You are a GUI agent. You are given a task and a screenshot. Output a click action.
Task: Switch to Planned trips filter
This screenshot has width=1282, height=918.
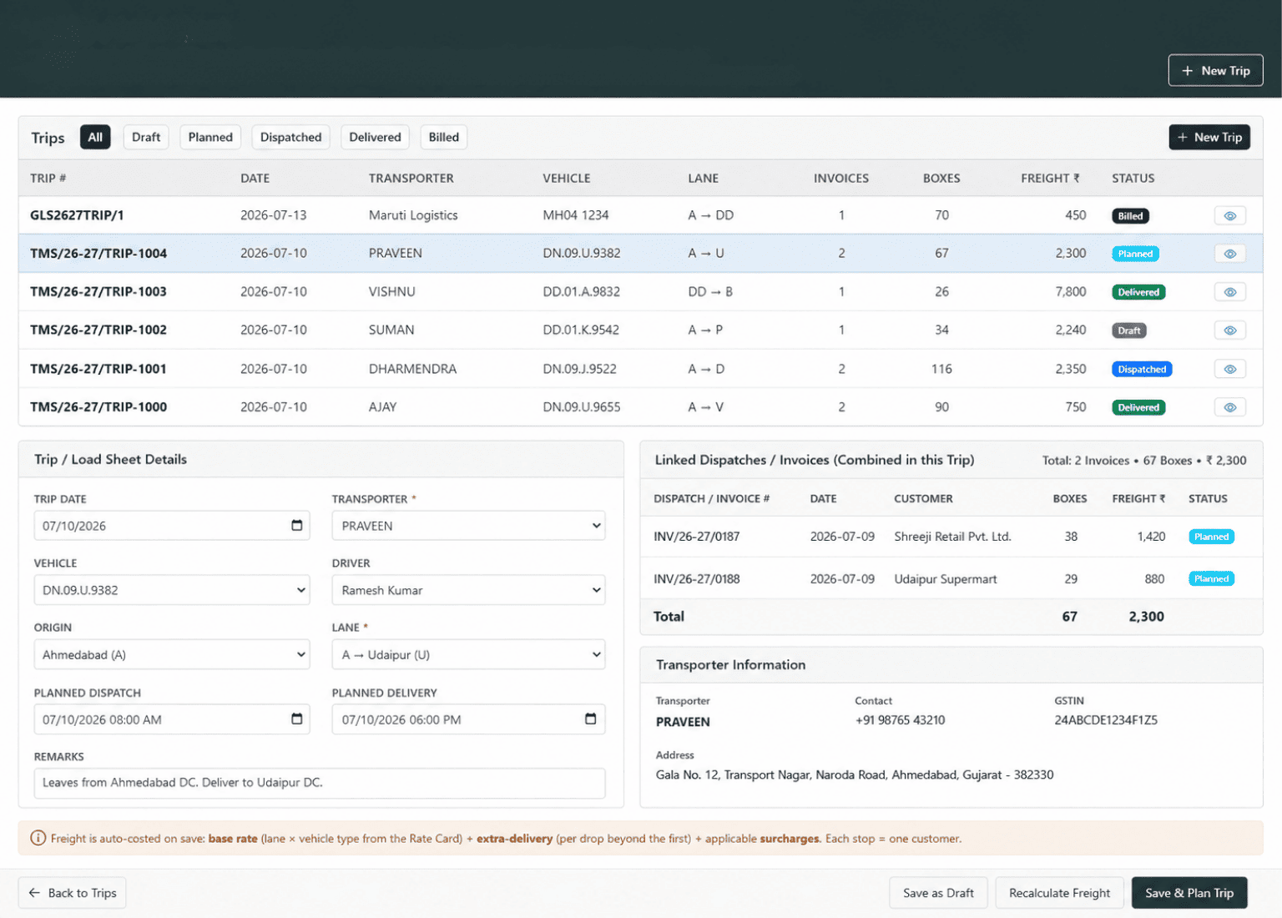[210, 137]
